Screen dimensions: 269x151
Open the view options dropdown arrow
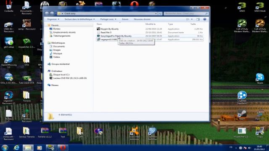[192, 19]
